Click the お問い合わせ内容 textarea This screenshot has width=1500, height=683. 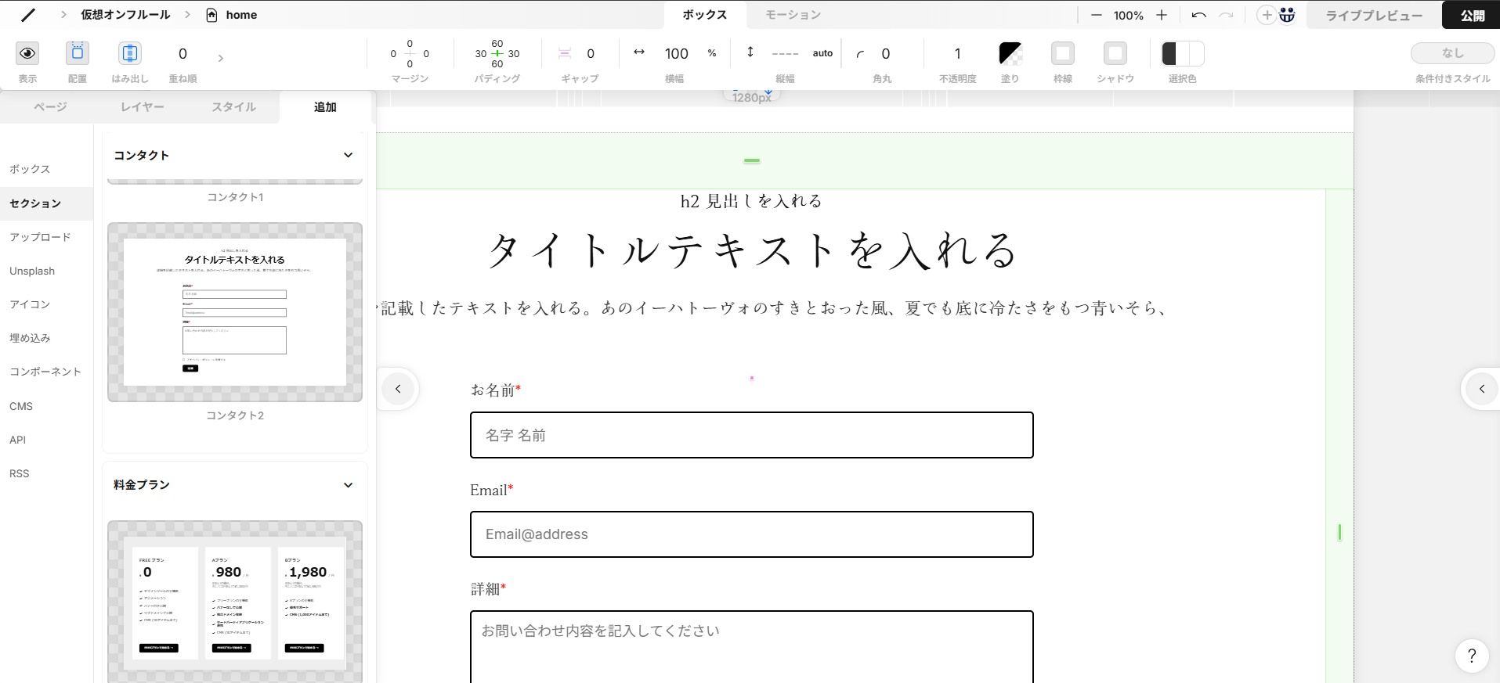click(x=752, y=647)
